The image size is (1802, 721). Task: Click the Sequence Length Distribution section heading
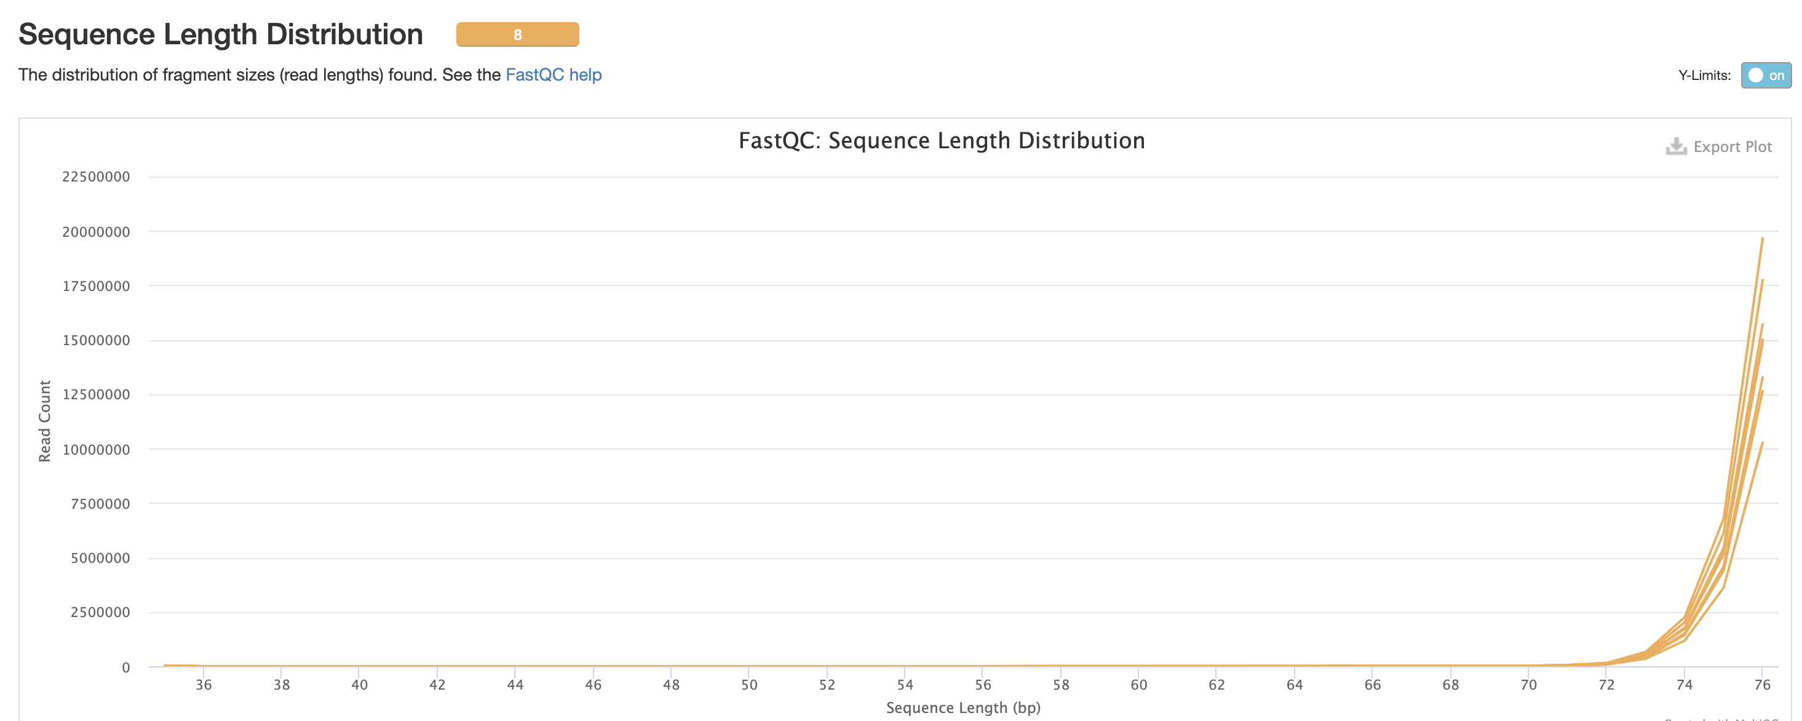point(220,34)
